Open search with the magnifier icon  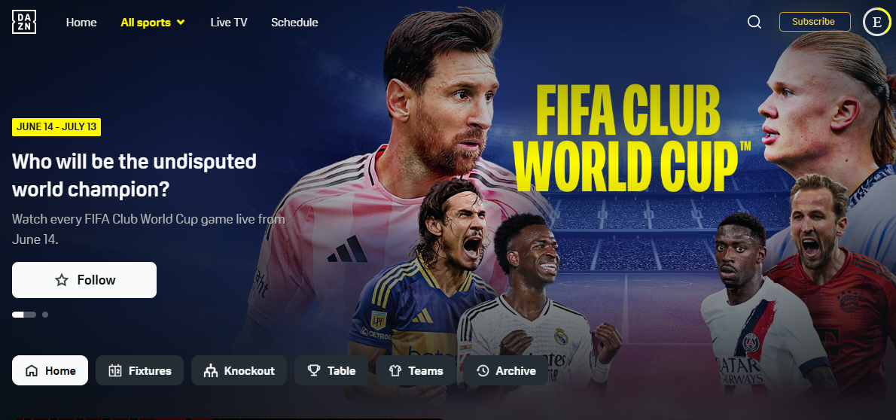click(x=754, y=22)
